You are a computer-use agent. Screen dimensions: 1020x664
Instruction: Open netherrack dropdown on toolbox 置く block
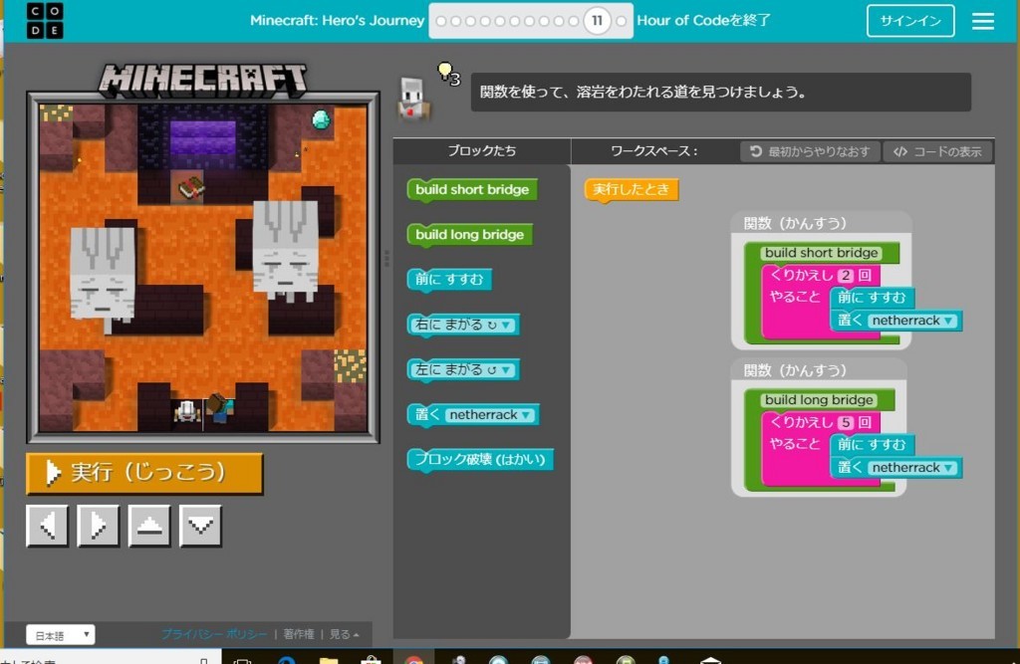(490, 415)
